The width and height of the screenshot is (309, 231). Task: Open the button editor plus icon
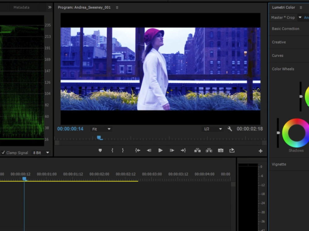[260, 151]
